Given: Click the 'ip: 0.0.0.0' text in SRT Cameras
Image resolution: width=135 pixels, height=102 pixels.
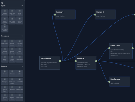Looking at the screenshot, I should tap(44, 66).
